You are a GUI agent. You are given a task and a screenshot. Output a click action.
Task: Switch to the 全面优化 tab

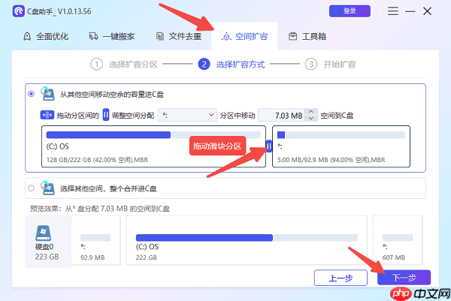(x=46, y=37)
